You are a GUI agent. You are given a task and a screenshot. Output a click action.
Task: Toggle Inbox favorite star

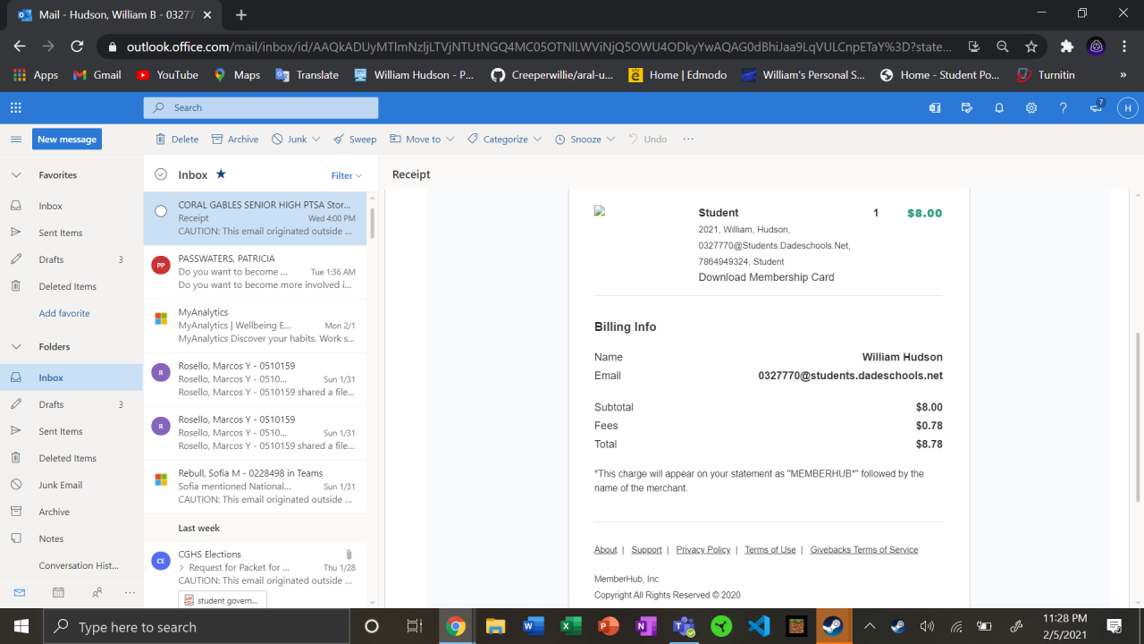[x=221, y=174]
